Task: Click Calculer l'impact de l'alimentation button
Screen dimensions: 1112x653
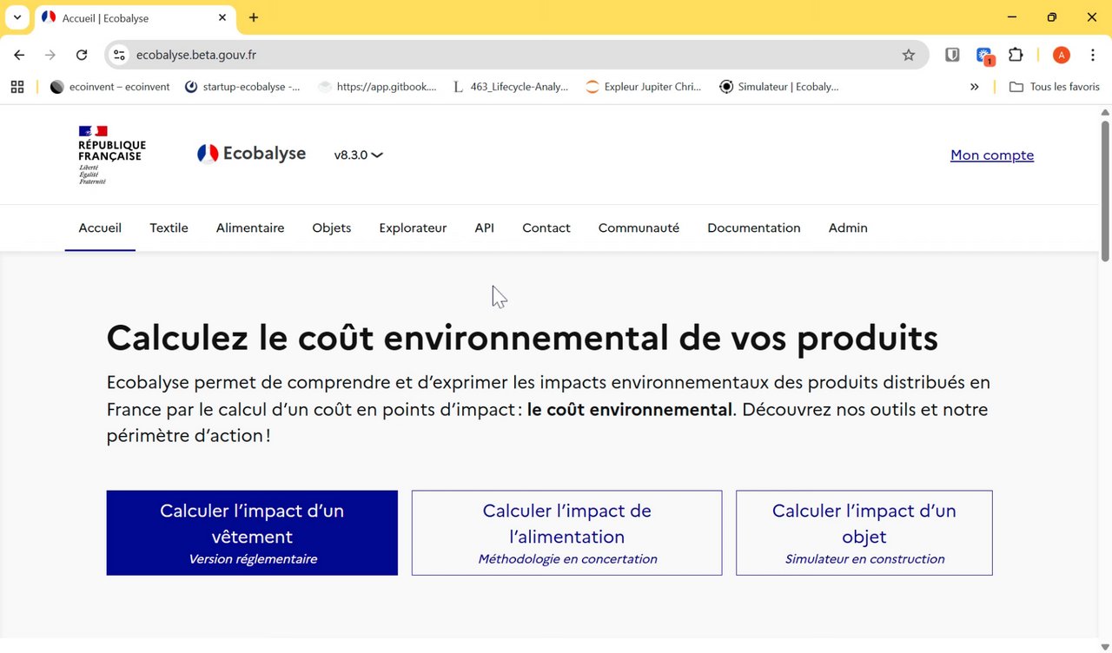Action: pos(566,532)
